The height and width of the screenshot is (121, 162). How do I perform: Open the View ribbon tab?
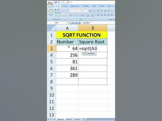click(109, 6)
